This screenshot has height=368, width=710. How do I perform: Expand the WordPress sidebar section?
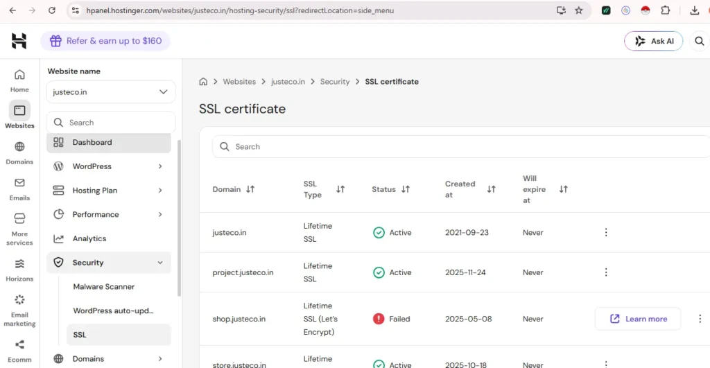point(109,166)
